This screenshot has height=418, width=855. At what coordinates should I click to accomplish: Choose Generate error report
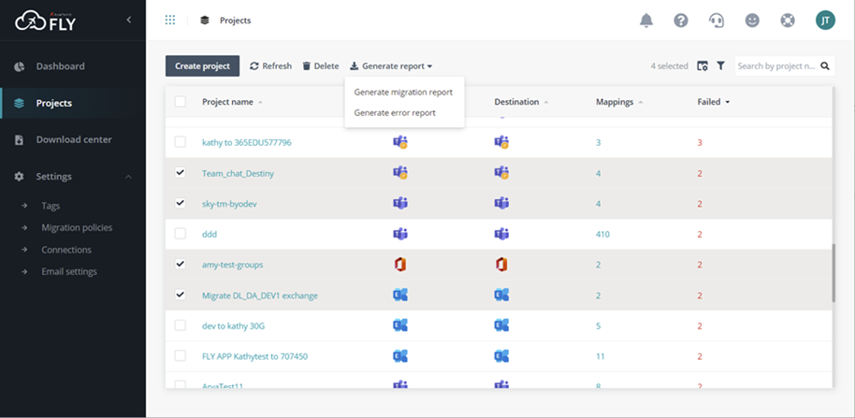(x=395, y=113)
